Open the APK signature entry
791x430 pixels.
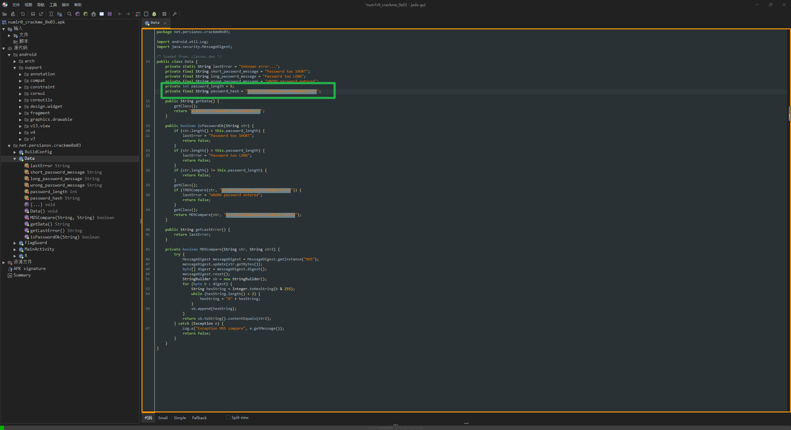[30, 269]
